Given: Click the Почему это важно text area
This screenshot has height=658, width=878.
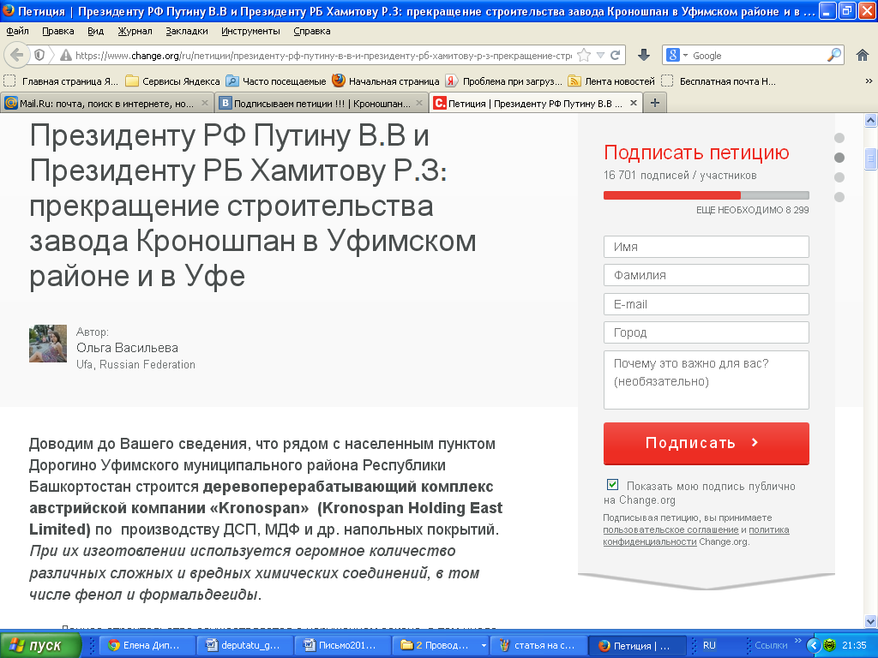Looking at the screenshot, I should click(x=707, y=380).
